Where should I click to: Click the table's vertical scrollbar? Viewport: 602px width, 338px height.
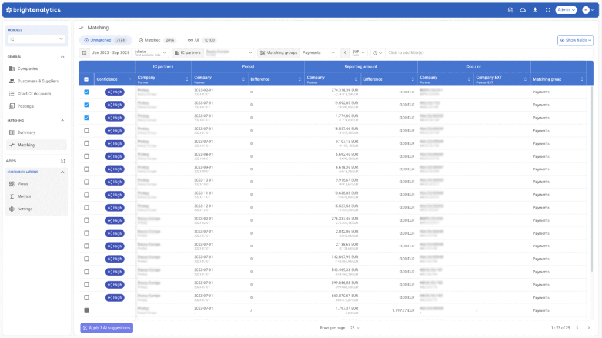(591, 176)
